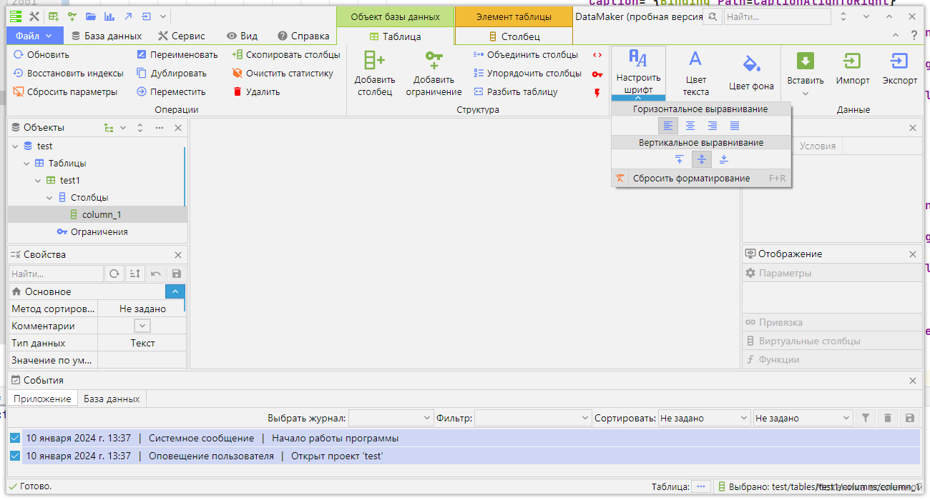Image resolution: width=930 pixels, height=500 pixels.
Task: Select column_1 in the object tree
Action: point(97,215)
